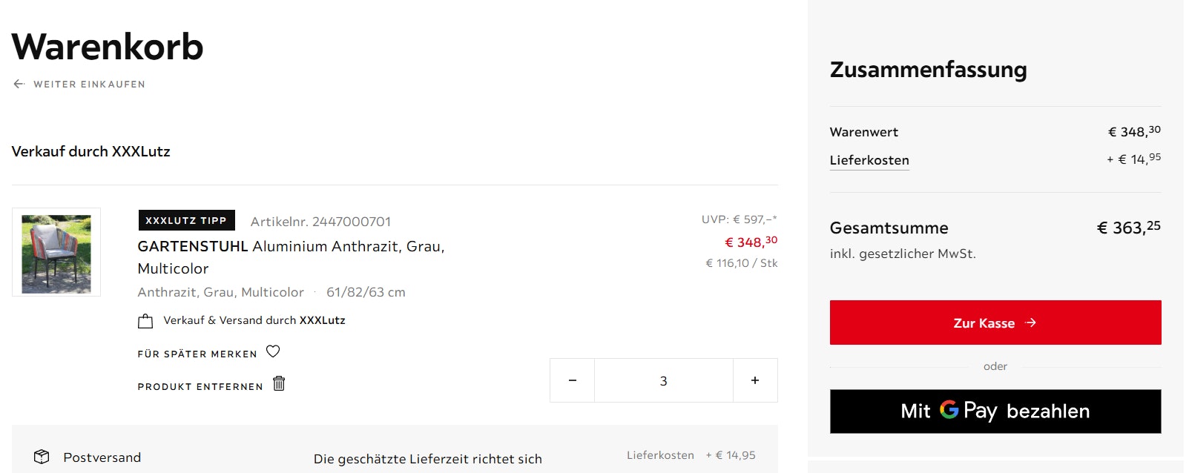The height and width of the screenshot is (473, 1189).
Task: Select the Postversand delivery option label
Action: pos(102,457)
